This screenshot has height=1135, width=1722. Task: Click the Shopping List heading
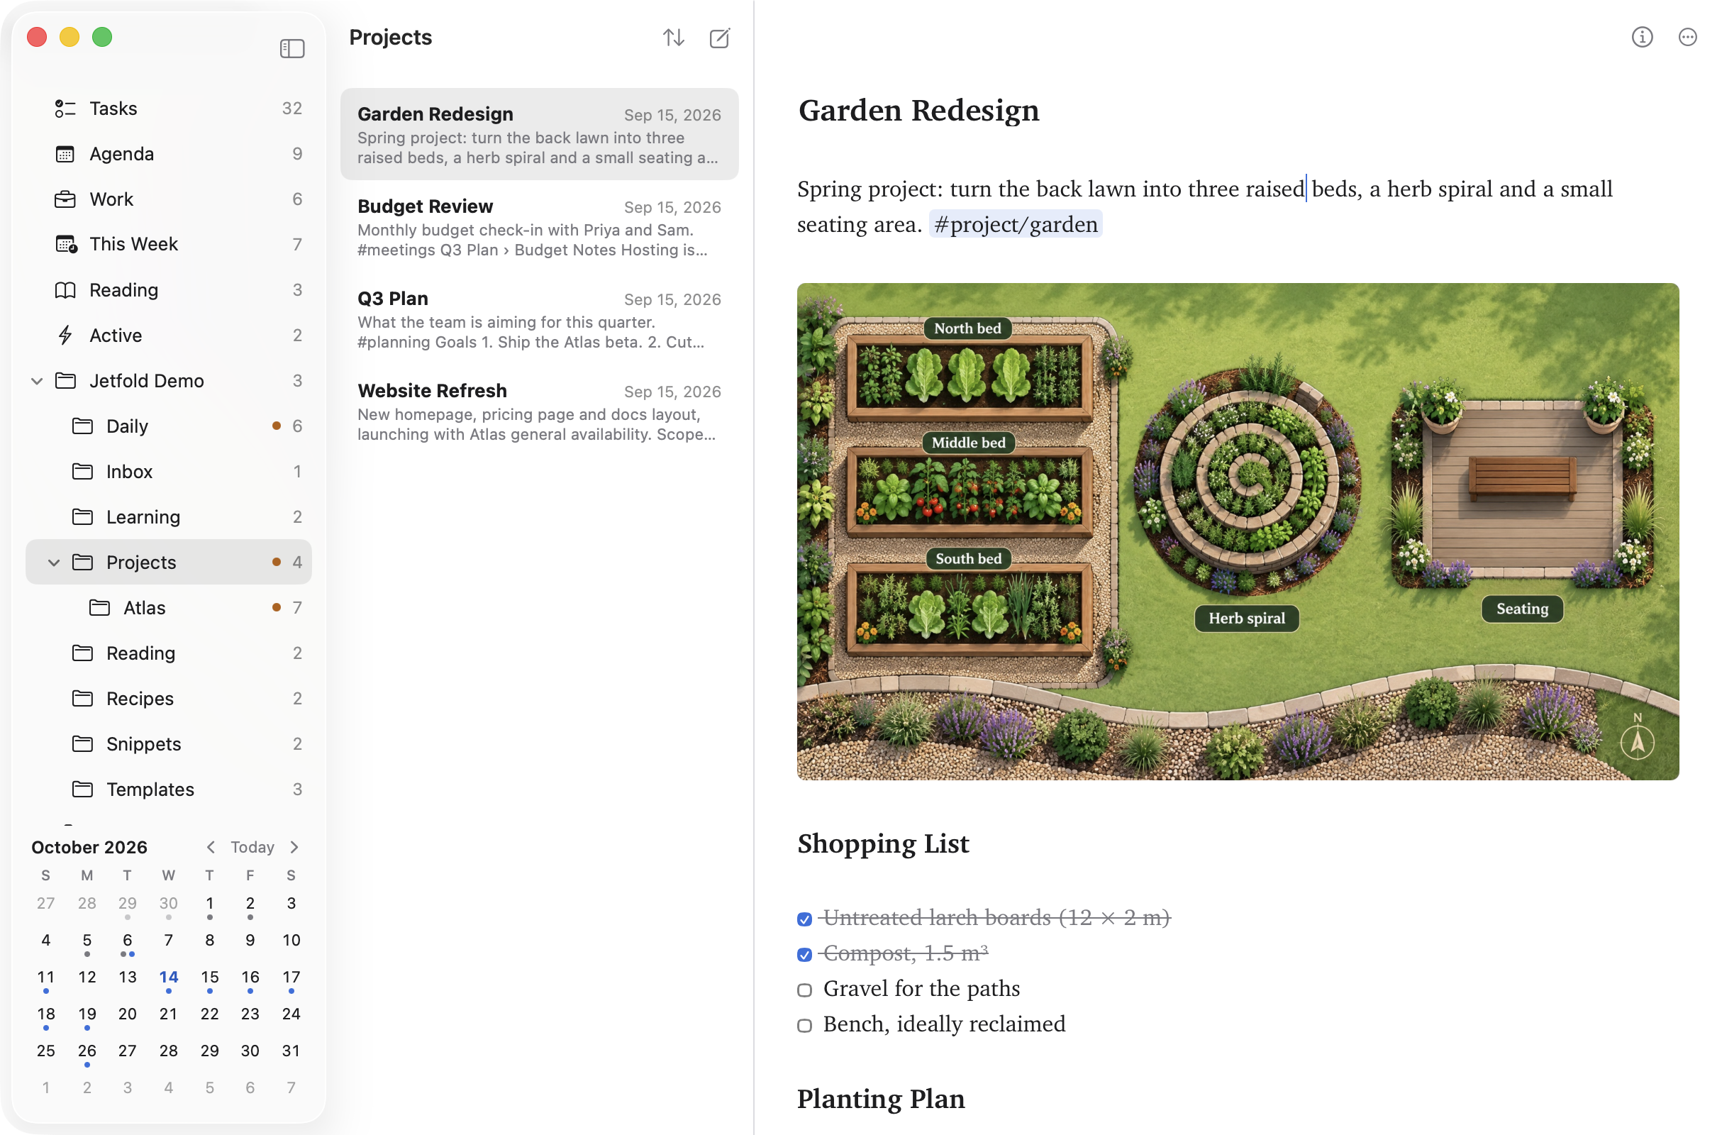click(883, 844)
